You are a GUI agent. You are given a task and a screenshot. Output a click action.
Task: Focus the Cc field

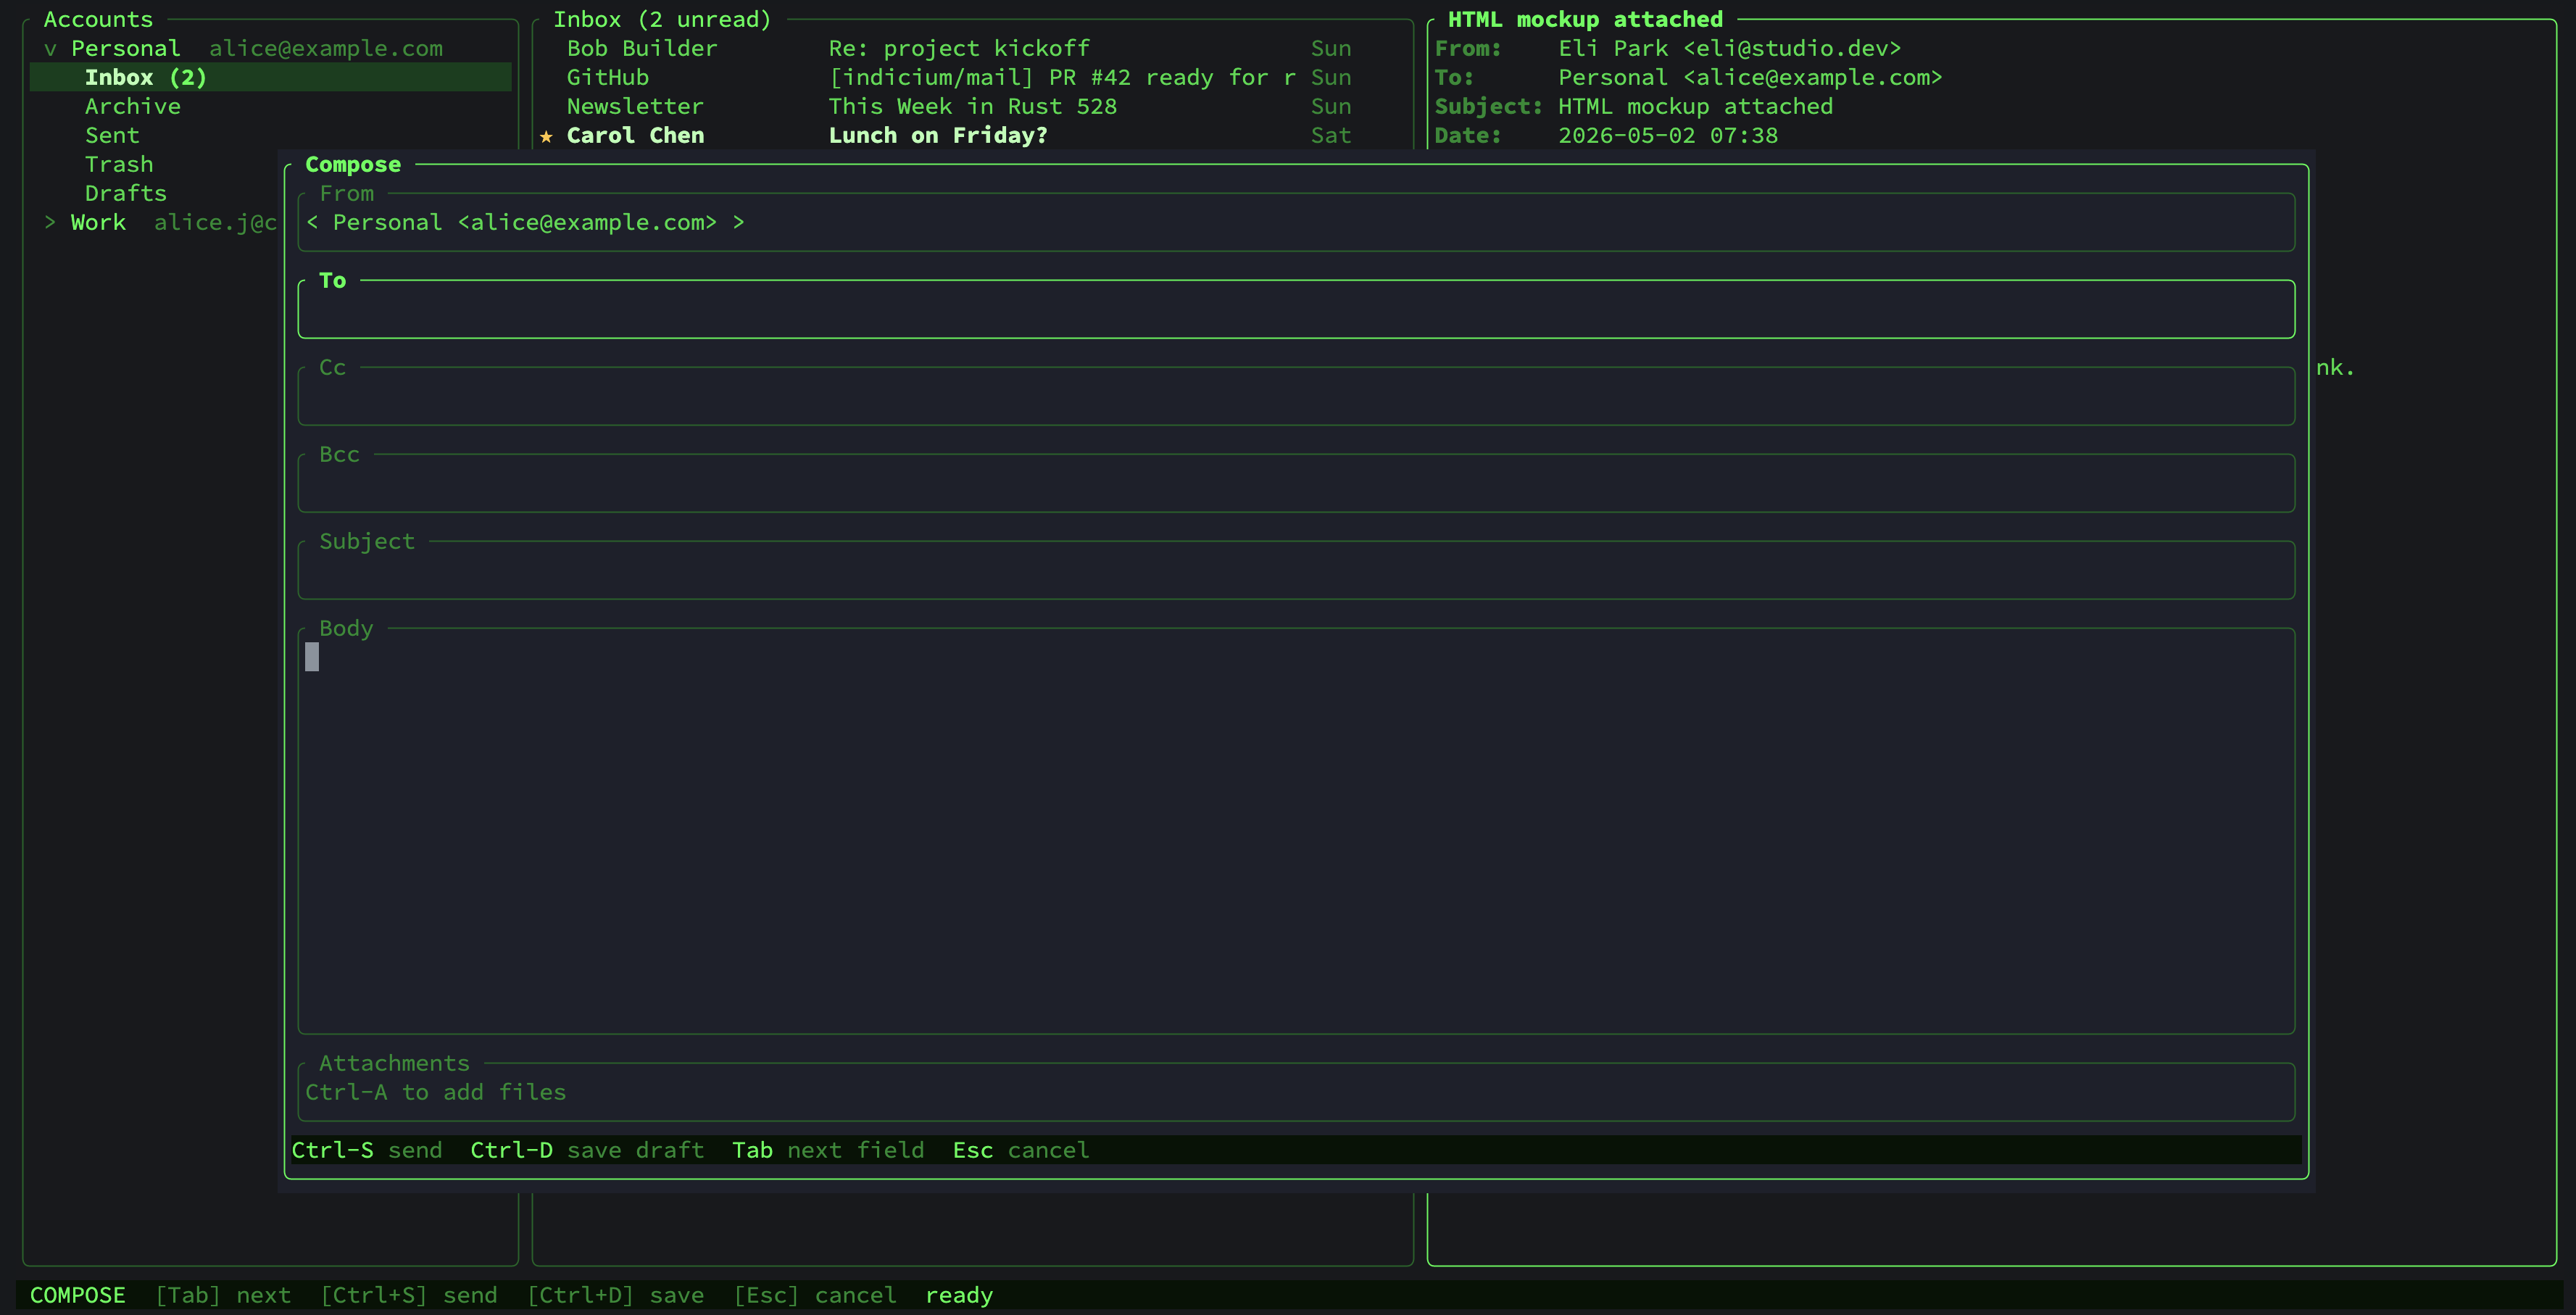coord(1296,397)
